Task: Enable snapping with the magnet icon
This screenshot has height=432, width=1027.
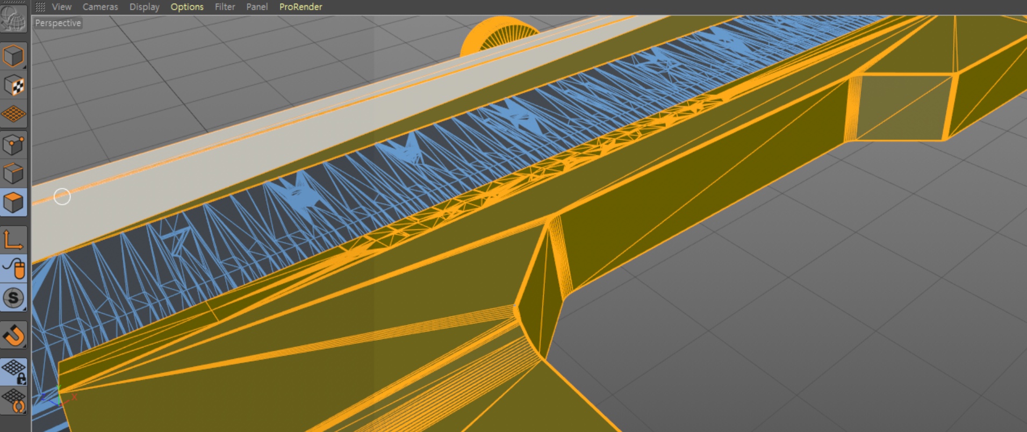Action: coord(13,336)
